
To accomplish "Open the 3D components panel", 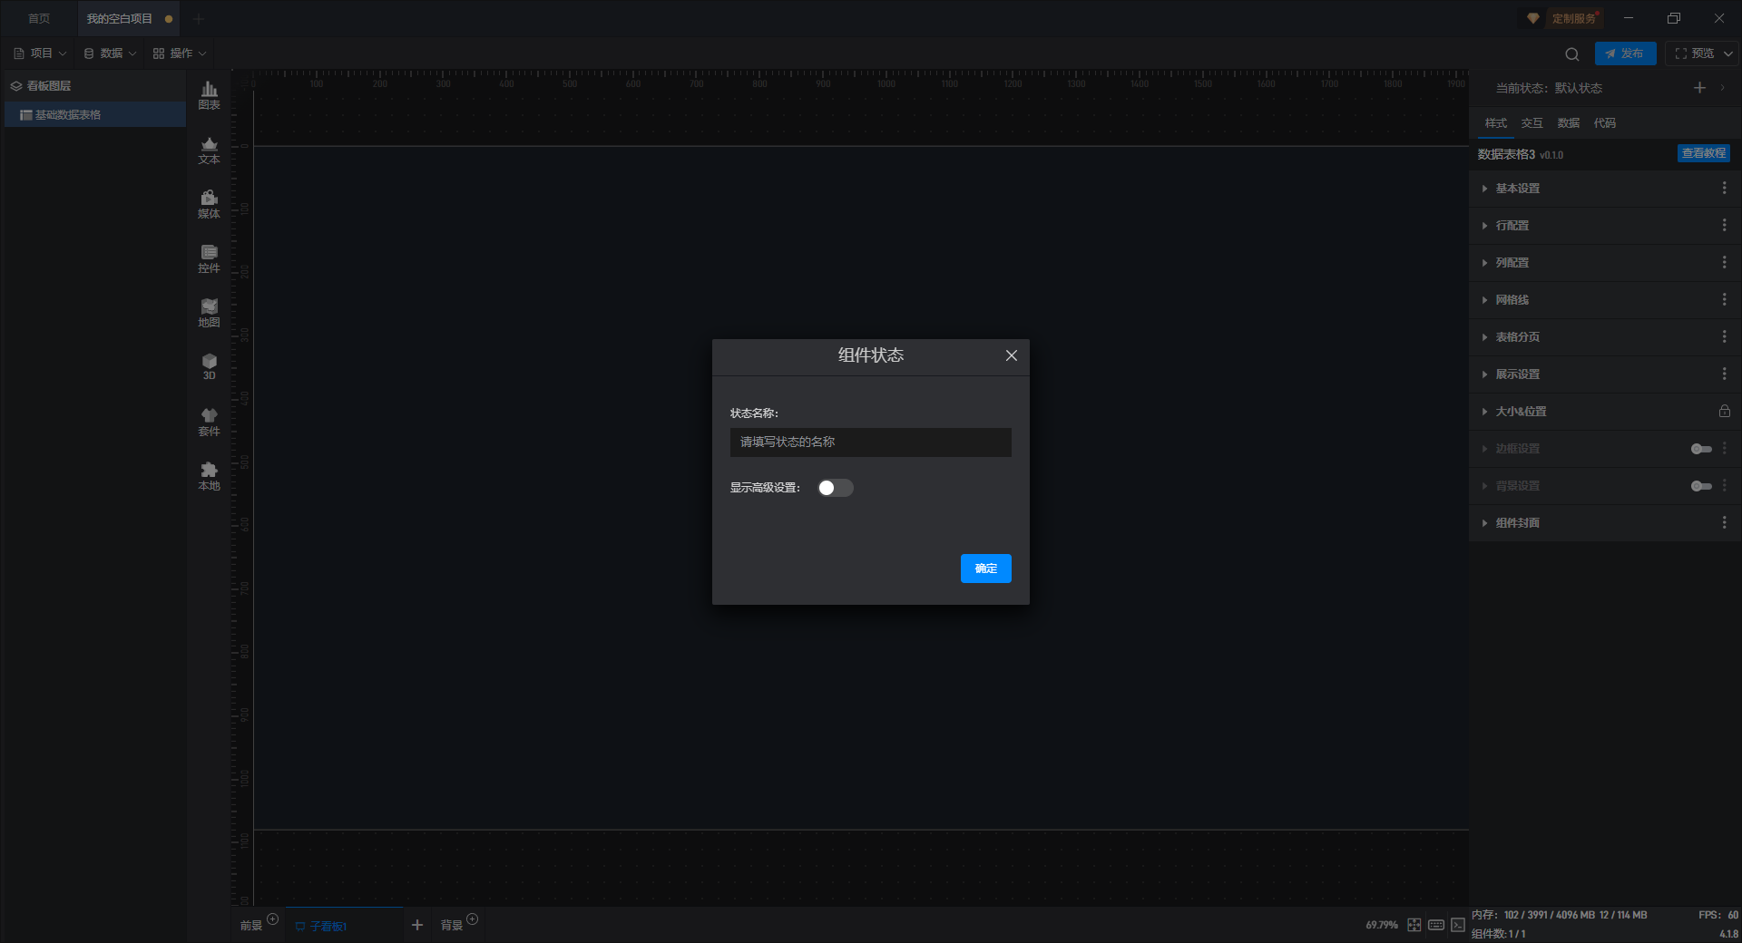I will click(209, 366).
